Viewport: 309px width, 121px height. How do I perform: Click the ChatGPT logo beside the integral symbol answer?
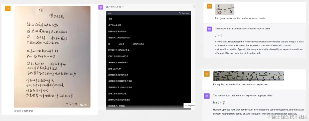(209, 29)
